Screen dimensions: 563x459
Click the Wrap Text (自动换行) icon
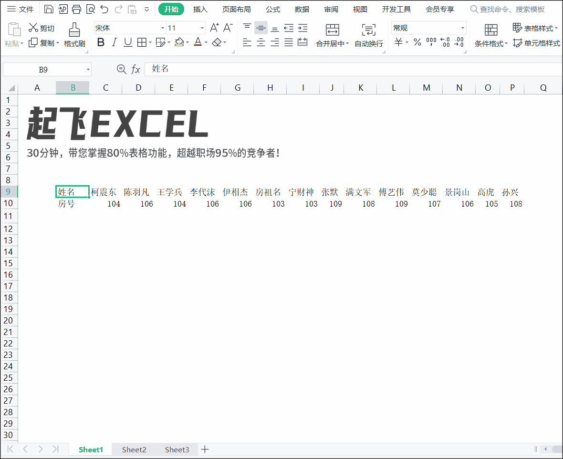[369, 30]
